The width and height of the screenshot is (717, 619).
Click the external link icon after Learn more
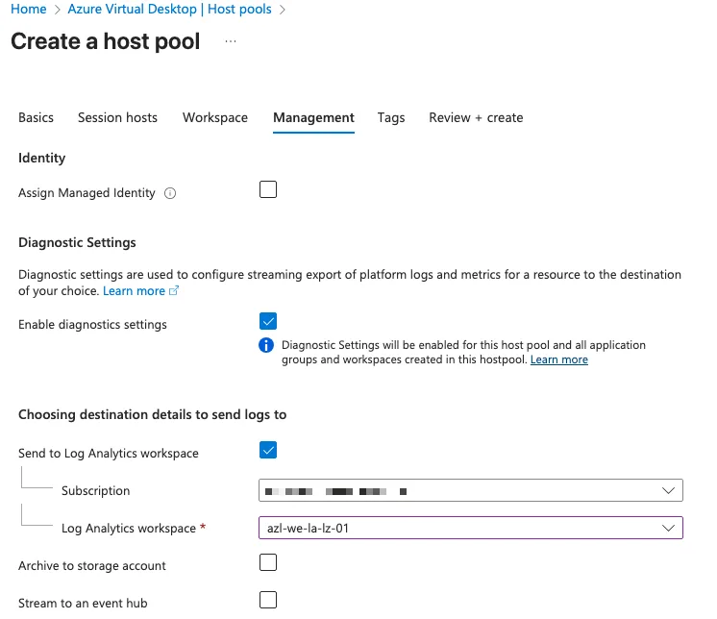tap(174, 291)
